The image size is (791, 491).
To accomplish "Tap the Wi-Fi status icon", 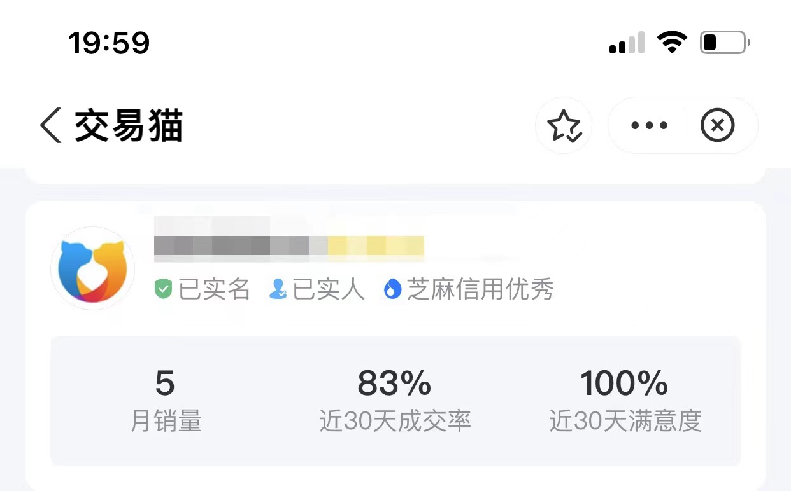I will (672, 43).
